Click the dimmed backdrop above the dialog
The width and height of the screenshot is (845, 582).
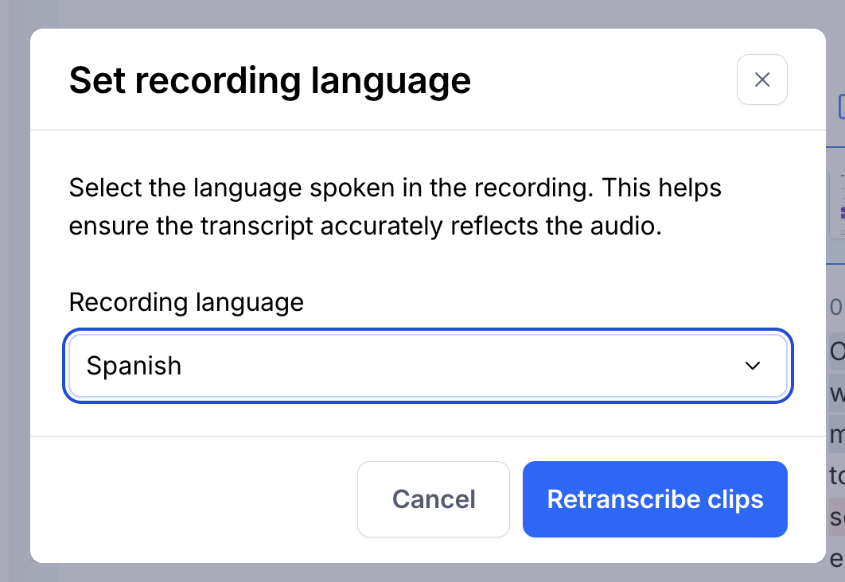(x=398, y=13)
